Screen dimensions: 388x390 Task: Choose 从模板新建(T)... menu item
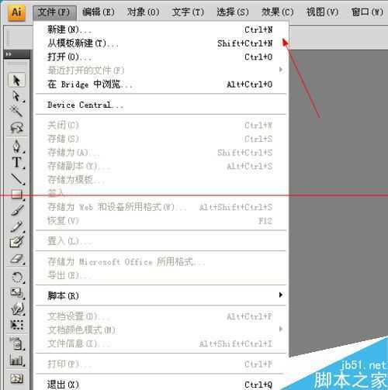[x=161, y=43]
